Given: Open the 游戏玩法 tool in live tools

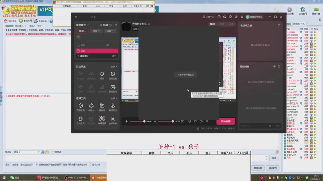Looking at the screenshot, I should [x=113, y=107].
